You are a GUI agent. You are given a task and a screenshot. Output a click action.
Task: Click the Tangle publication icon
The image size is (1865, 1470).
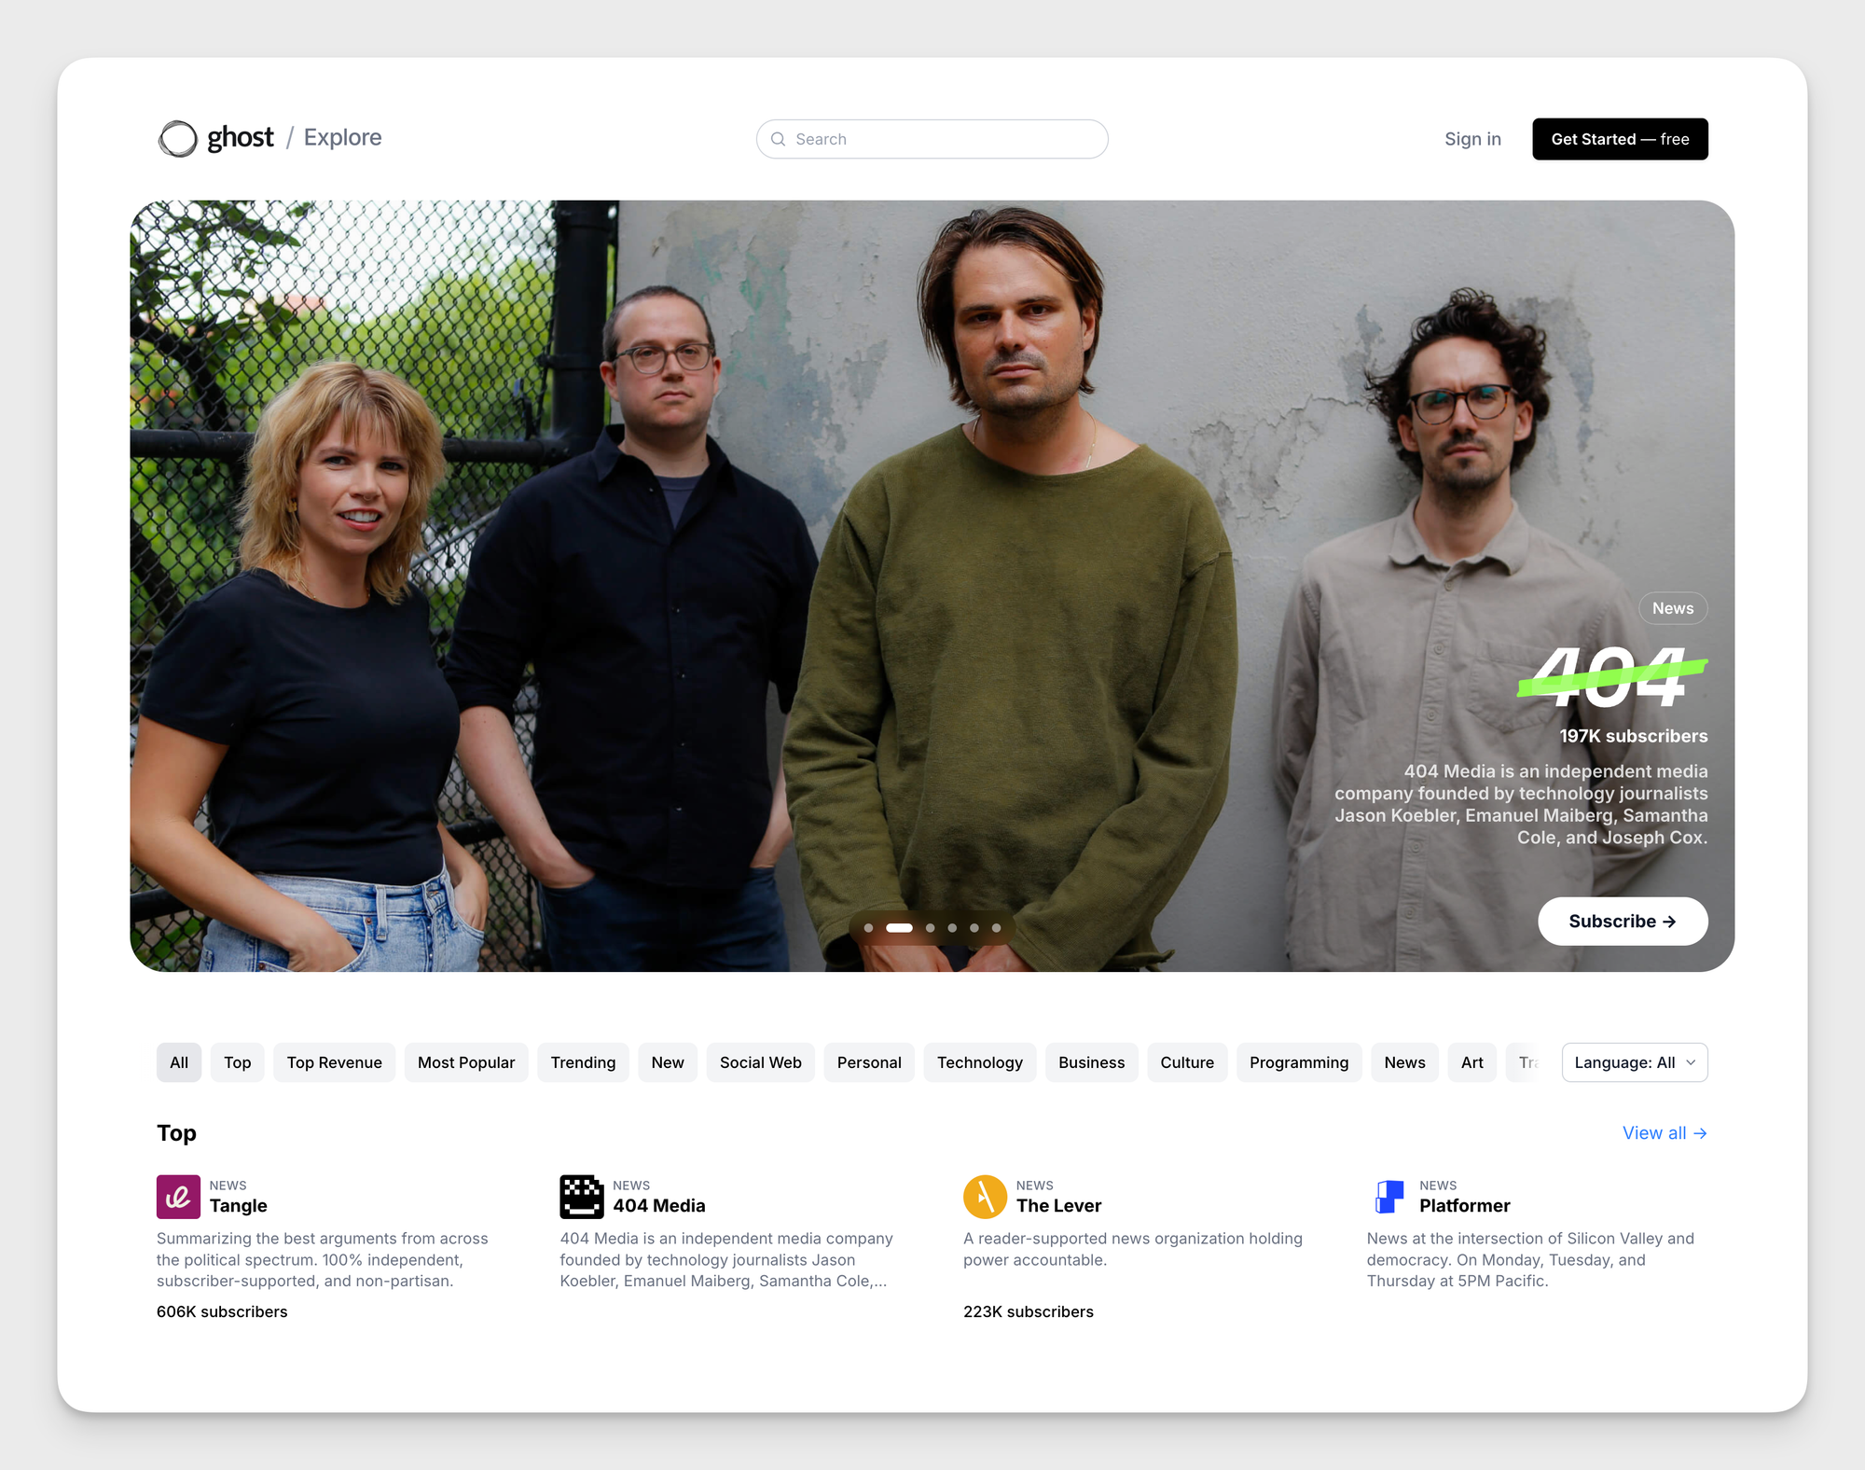178,1197
